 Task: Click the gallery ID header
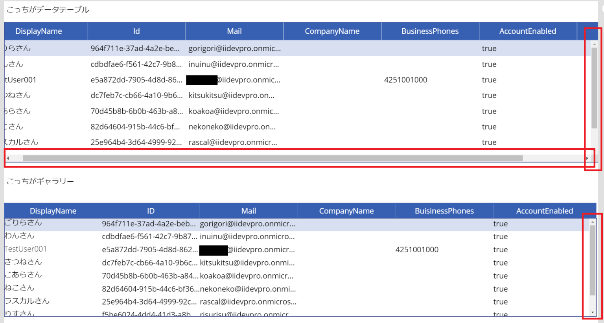coord(151,211)
